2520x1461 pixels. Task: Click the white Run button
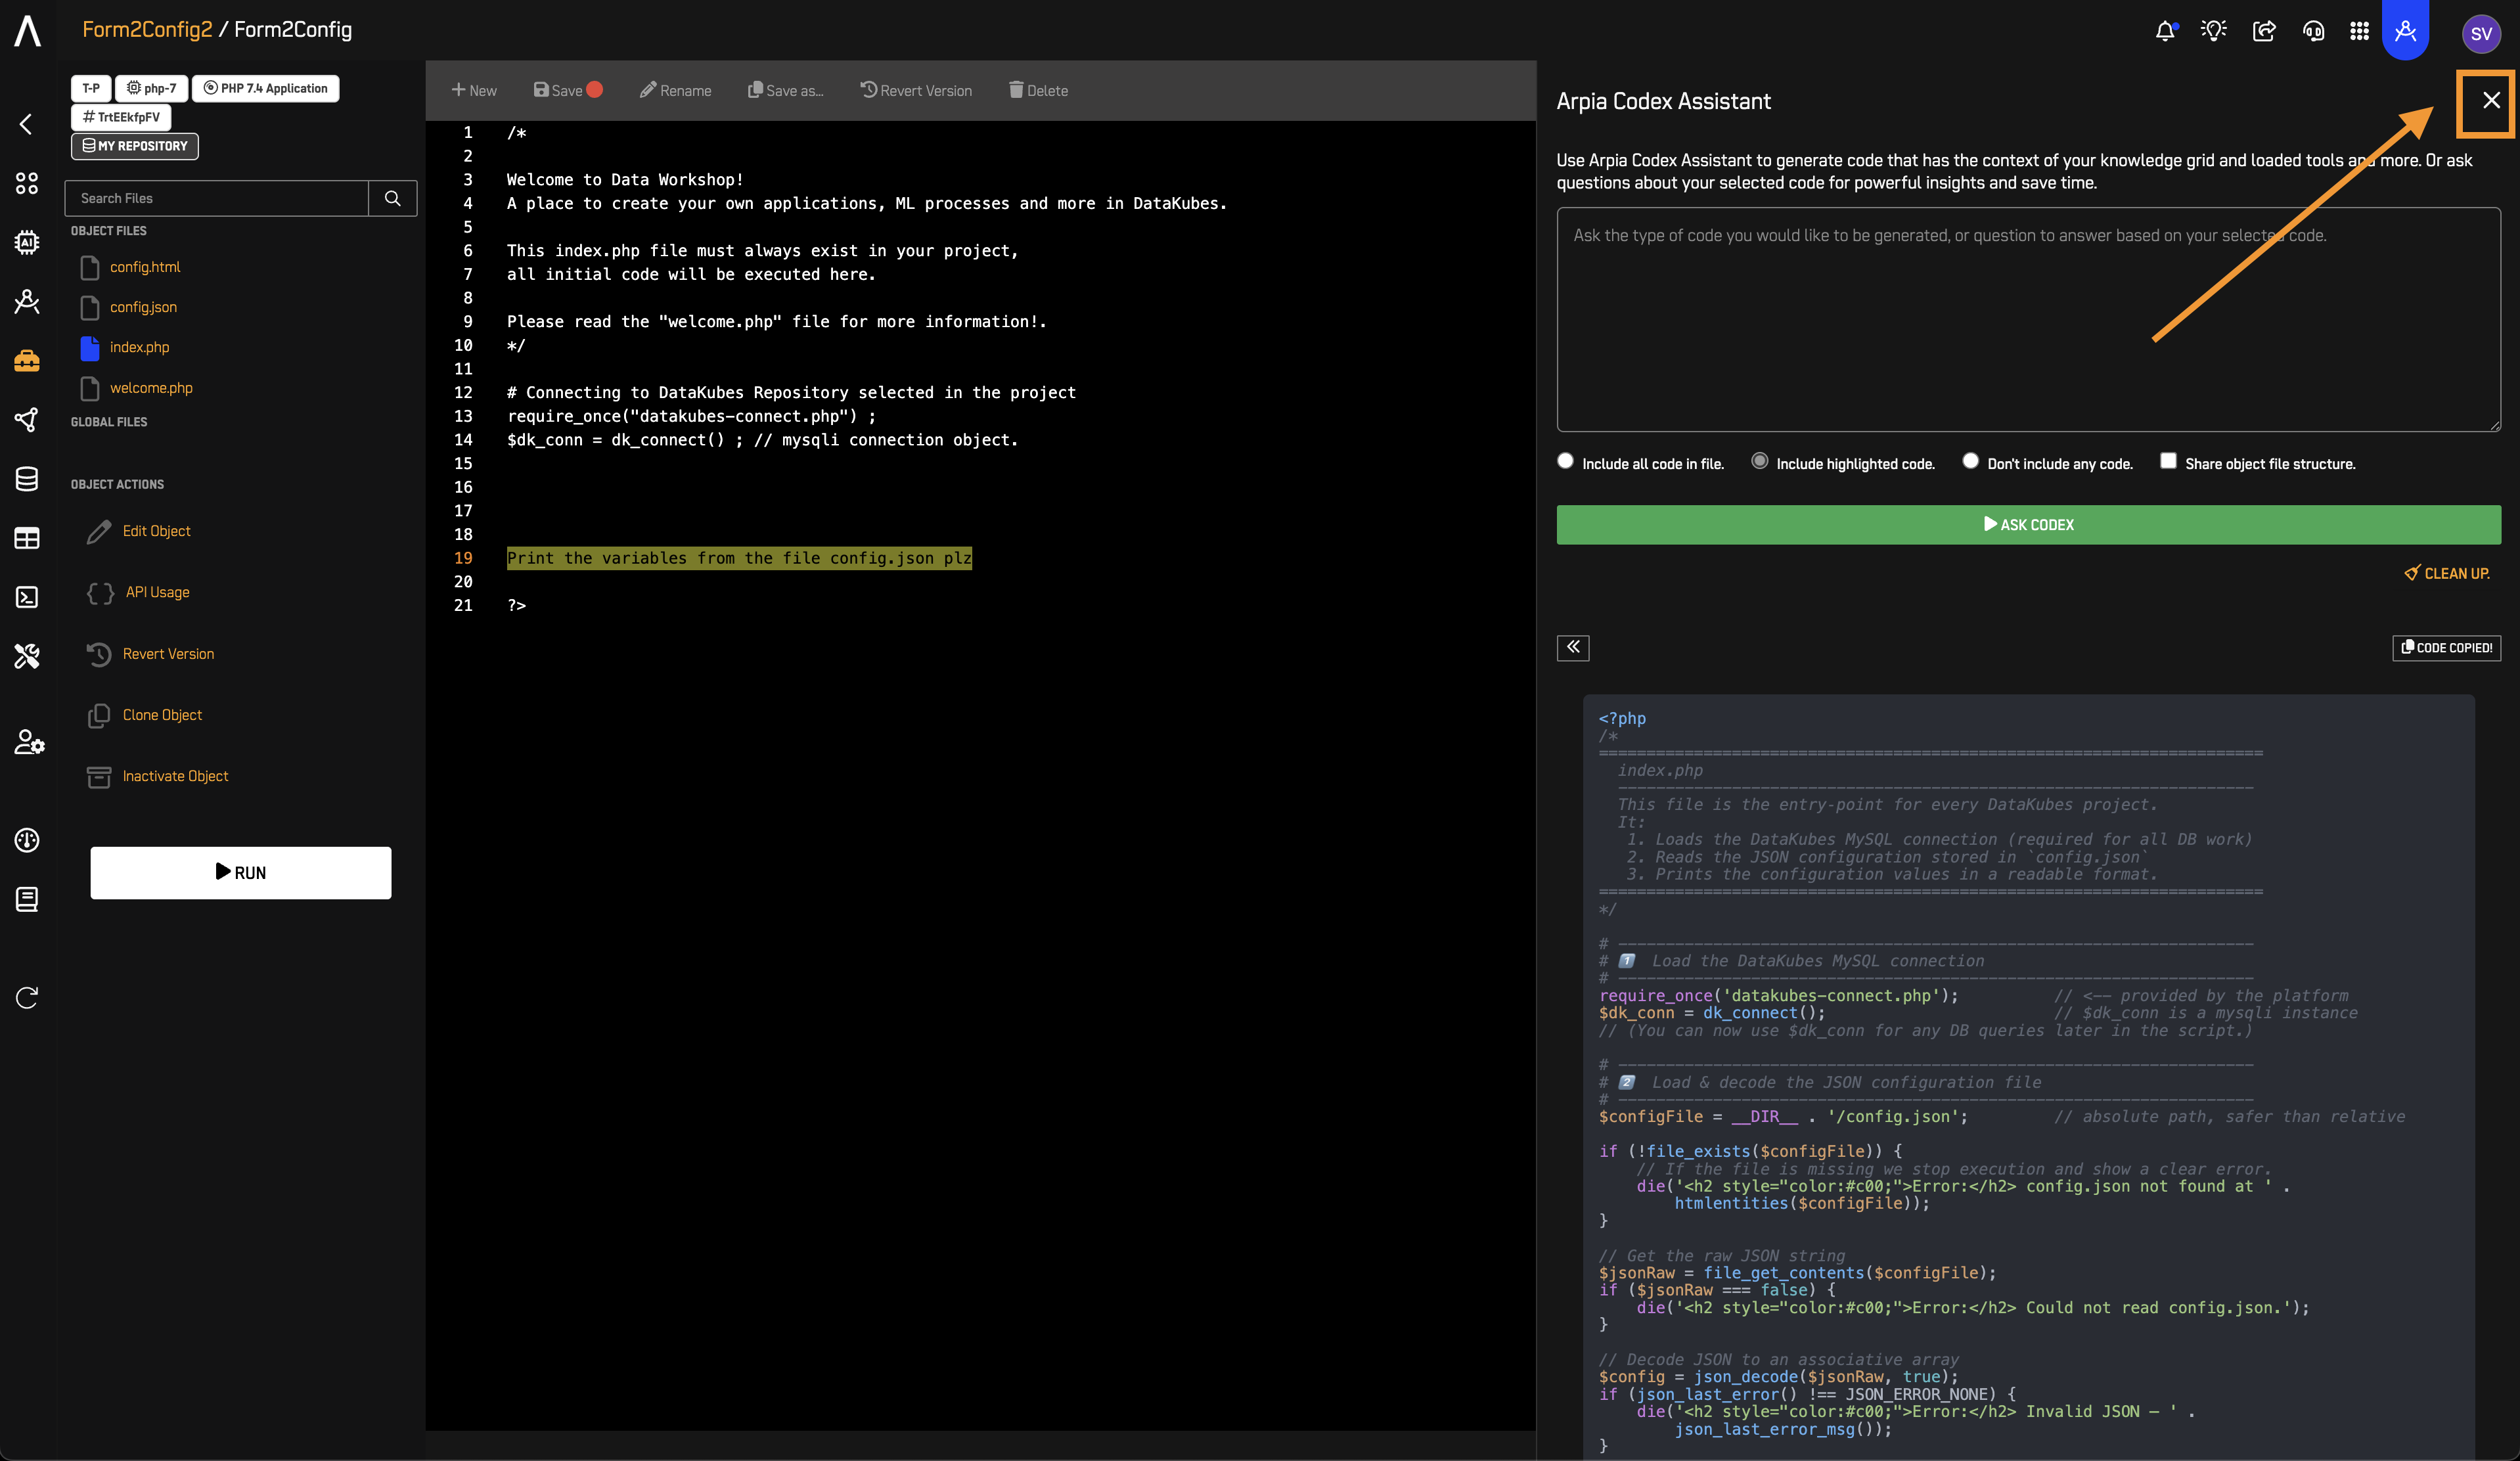click(x=241, y=873)
